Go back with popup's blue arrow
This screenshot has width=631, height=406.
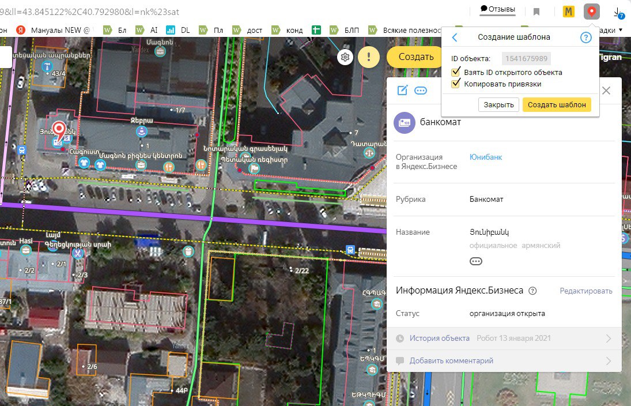pyautogui.click(x=455, y=37)
